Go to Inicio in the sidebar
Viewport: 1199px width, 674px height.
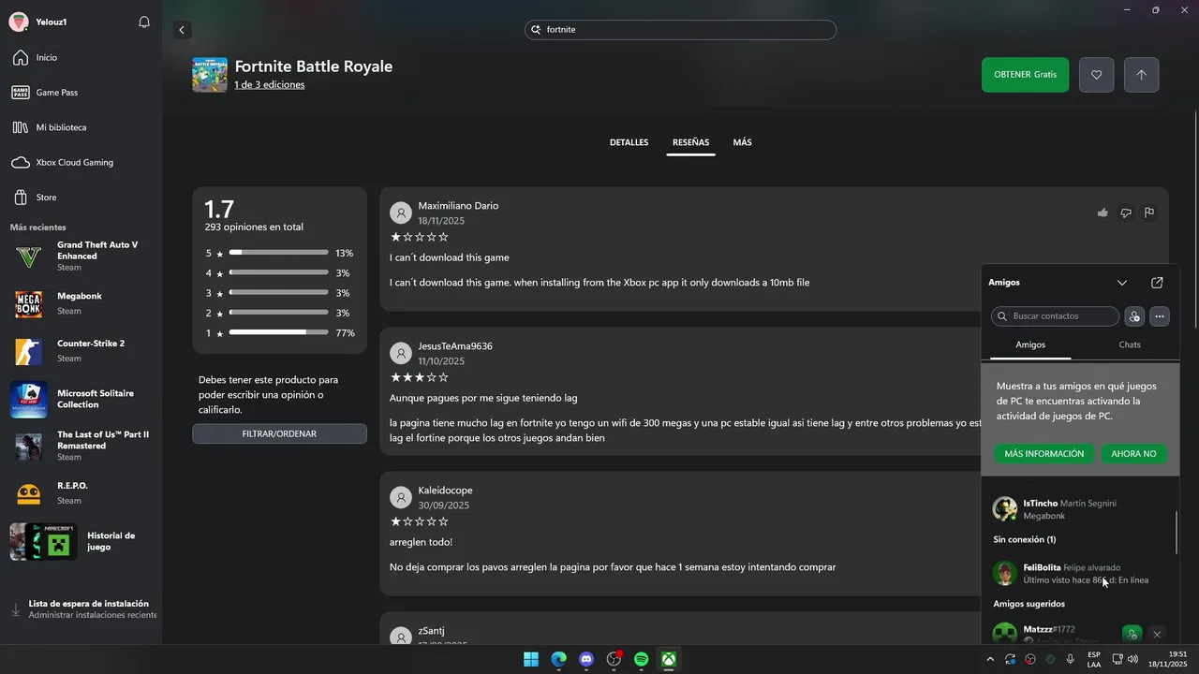pos(81,57)
